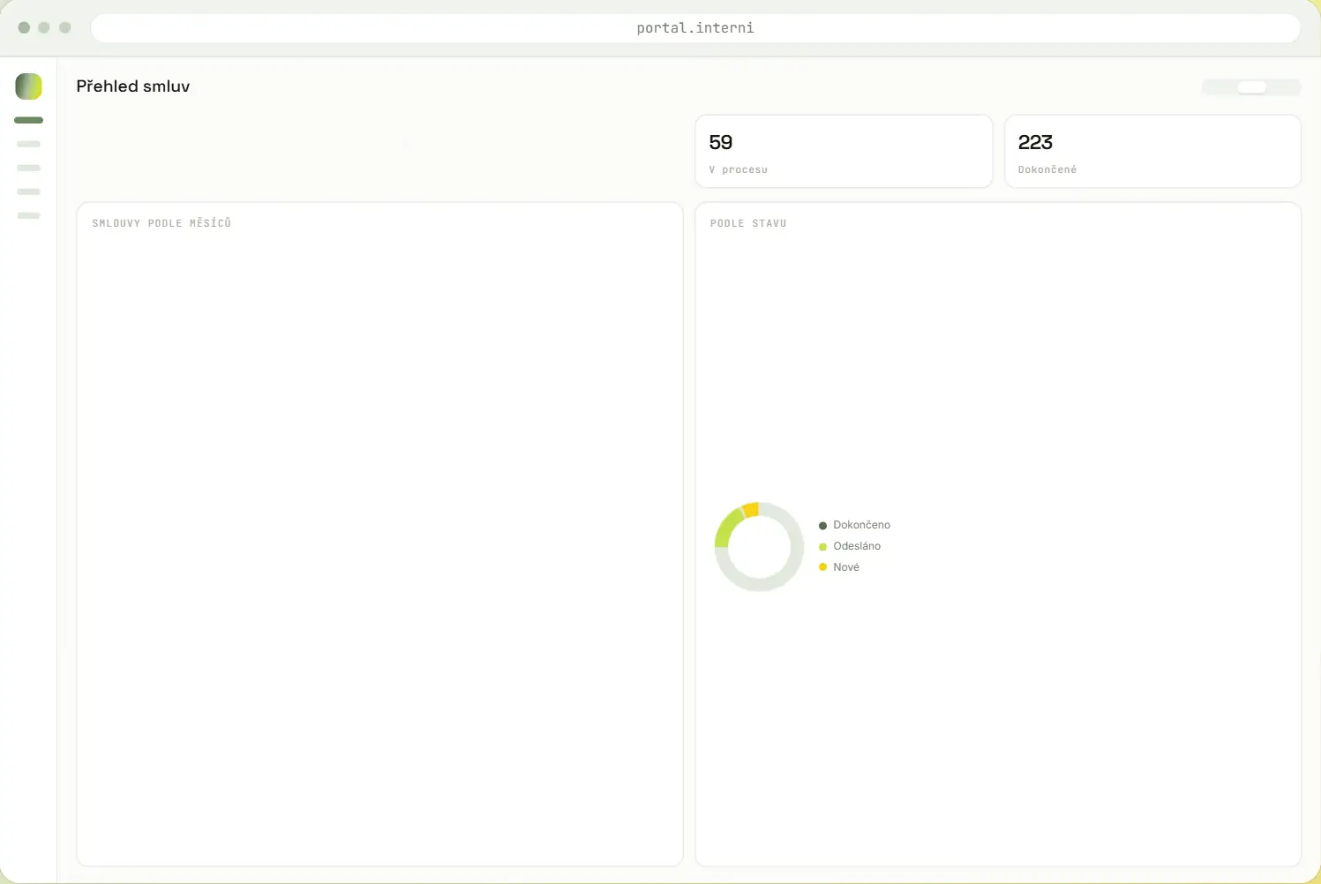Click the "Dokončené" card label
This screenshot has width=1321, height=884.
pyautogui.click(x=1047, y=169)
